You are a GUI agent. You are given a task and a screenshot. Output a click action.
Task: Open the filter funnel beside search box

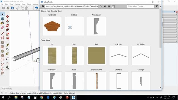pos(157,6)
